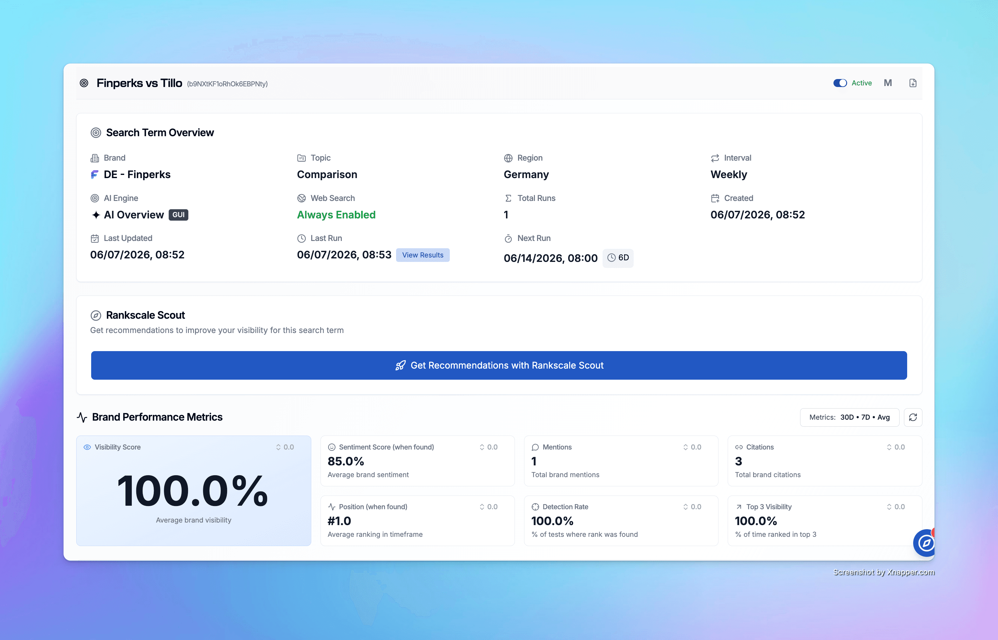Click the Total Runs sigma icon
This screenshot has width=998, height=640.
(508, 198)
